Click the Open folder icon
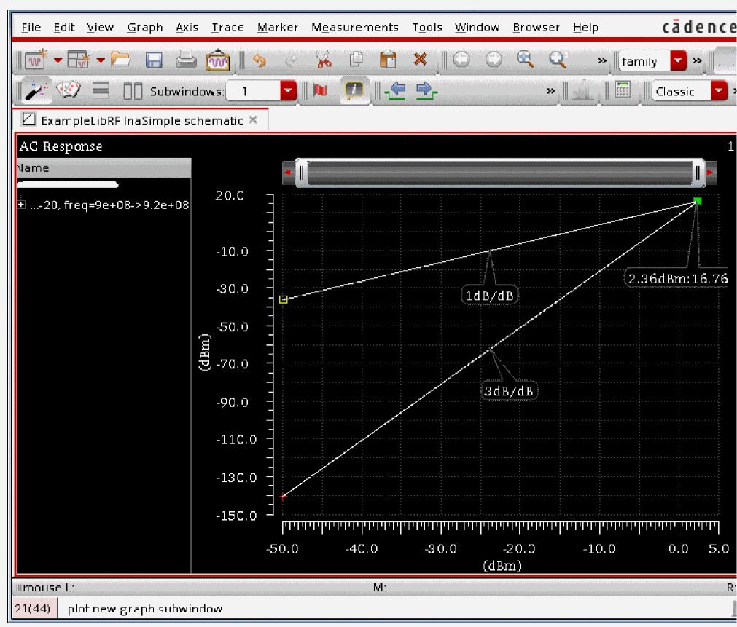 (x=120, y=60)
